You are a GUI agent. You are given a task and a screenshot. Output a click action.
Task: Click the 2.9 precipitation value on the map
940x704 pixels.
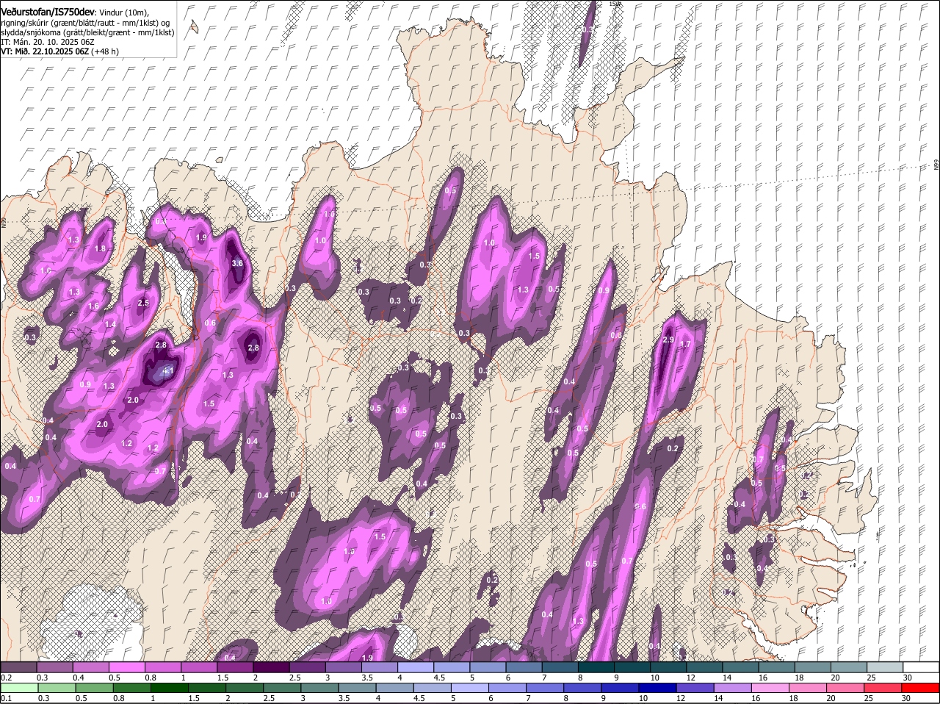click(x=668, y=340)
